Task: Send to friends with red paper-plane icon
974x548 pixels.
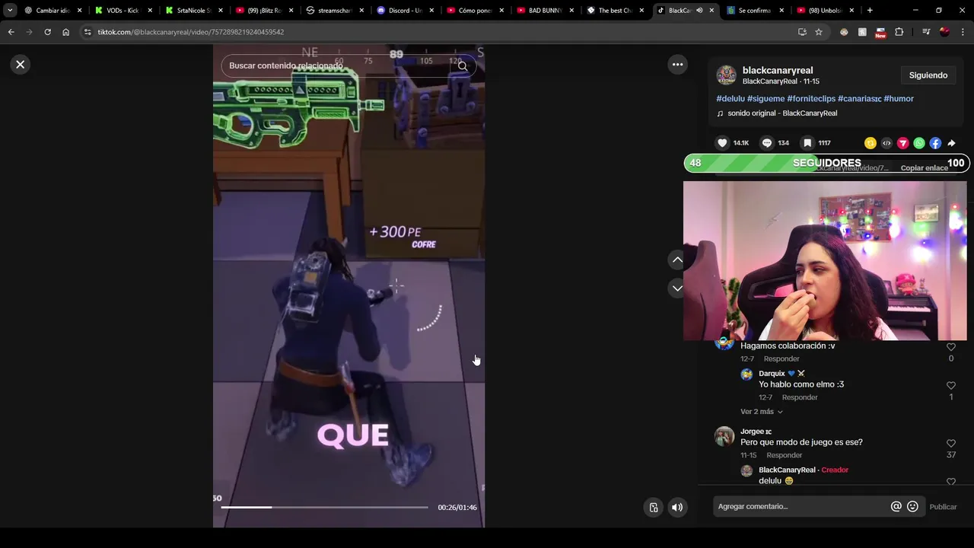Action: tap(903, 143)
